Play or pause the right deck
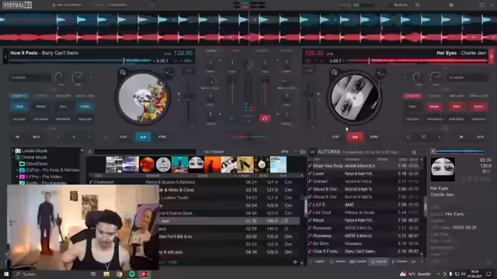The height and width of the screenshot is (279, 497). coord(355,137)
